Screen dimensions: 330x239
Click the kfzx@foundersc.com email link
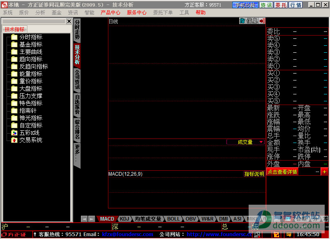click(x=128, y=235)
